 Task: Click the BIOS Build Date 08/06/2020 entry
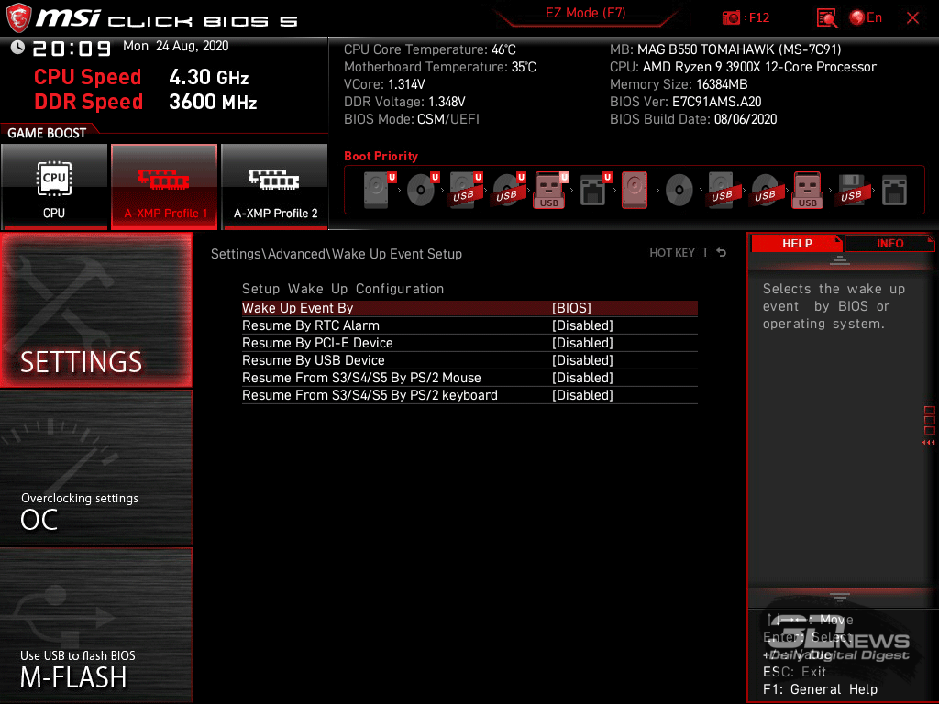pyautogui.click(x=693, y=119)
